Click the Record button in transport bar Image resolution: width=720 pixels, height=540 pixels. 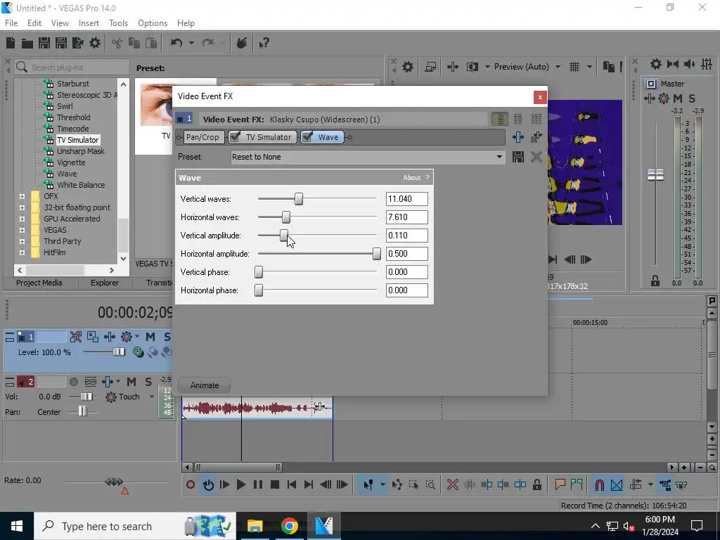tap(191, 485)
